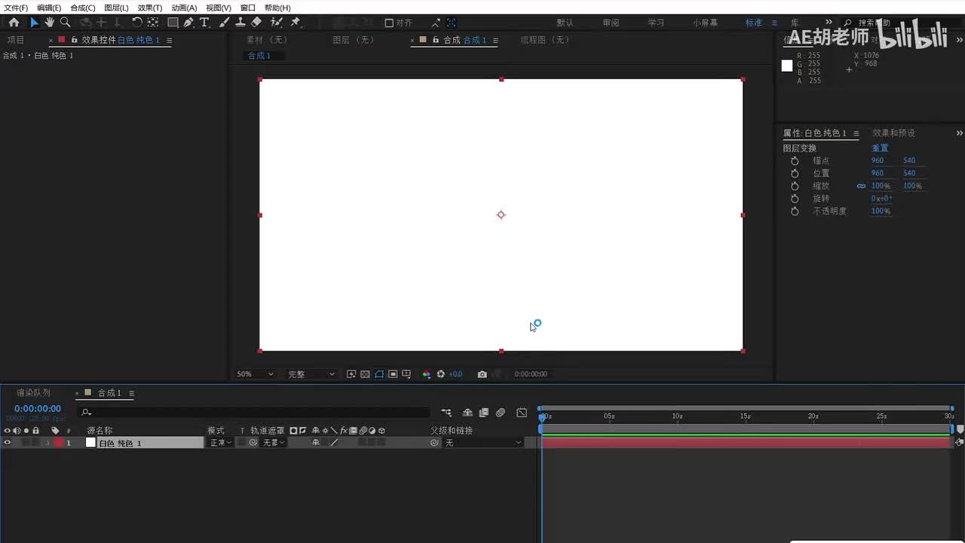Open the 合成 1 timeline panel menu
Screen dimensions: 965x543
132,393
